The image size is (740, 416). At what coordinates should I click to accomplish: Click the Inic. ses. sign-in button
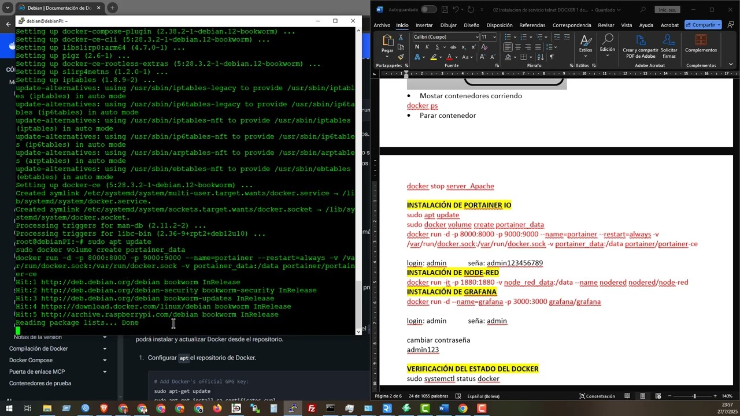(x=667, y=9)
